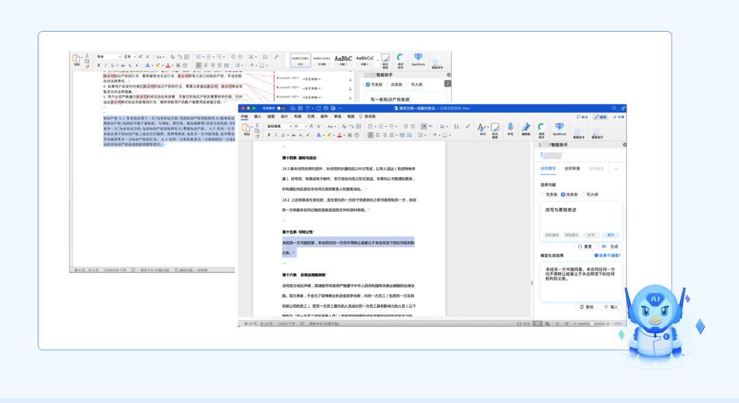
Task: Open the 设计 ribbon tab
Action: click(284, 117)
